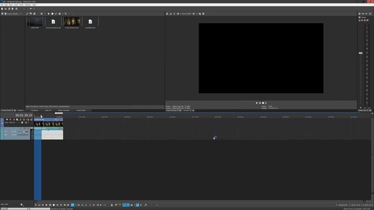
Task: Switch to the Explorer tab
Action: (20, 110)
